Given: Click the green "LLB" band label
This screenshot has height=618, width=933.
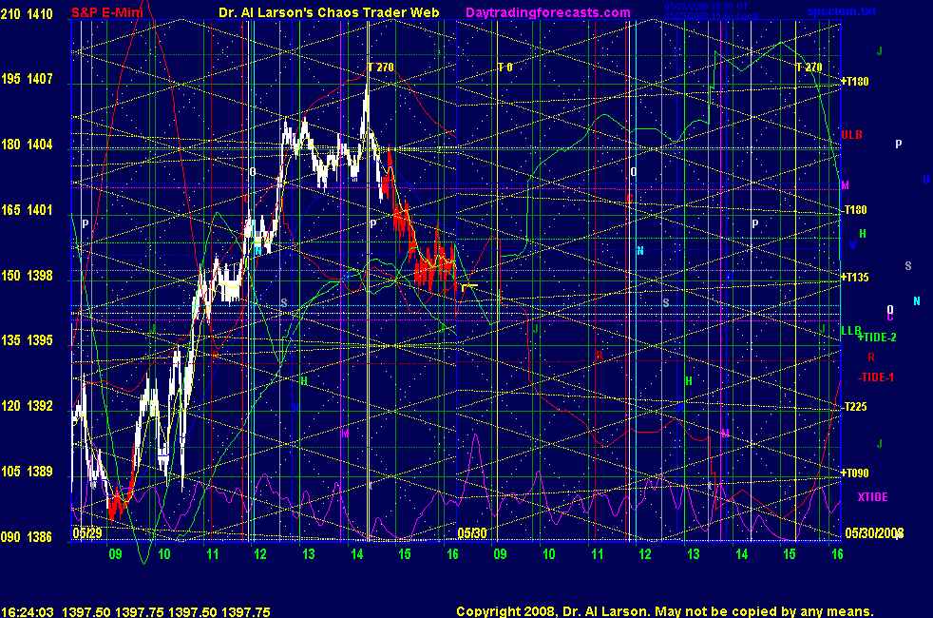Looking at the screenshot, I should (x=851, y=331).
